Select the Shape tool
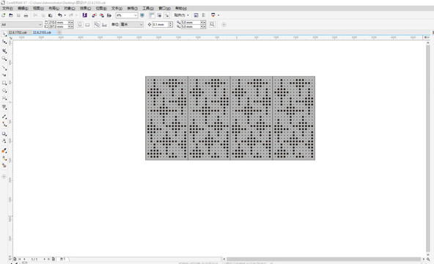This screenshot has height=264, width=434. coord(4,42)
